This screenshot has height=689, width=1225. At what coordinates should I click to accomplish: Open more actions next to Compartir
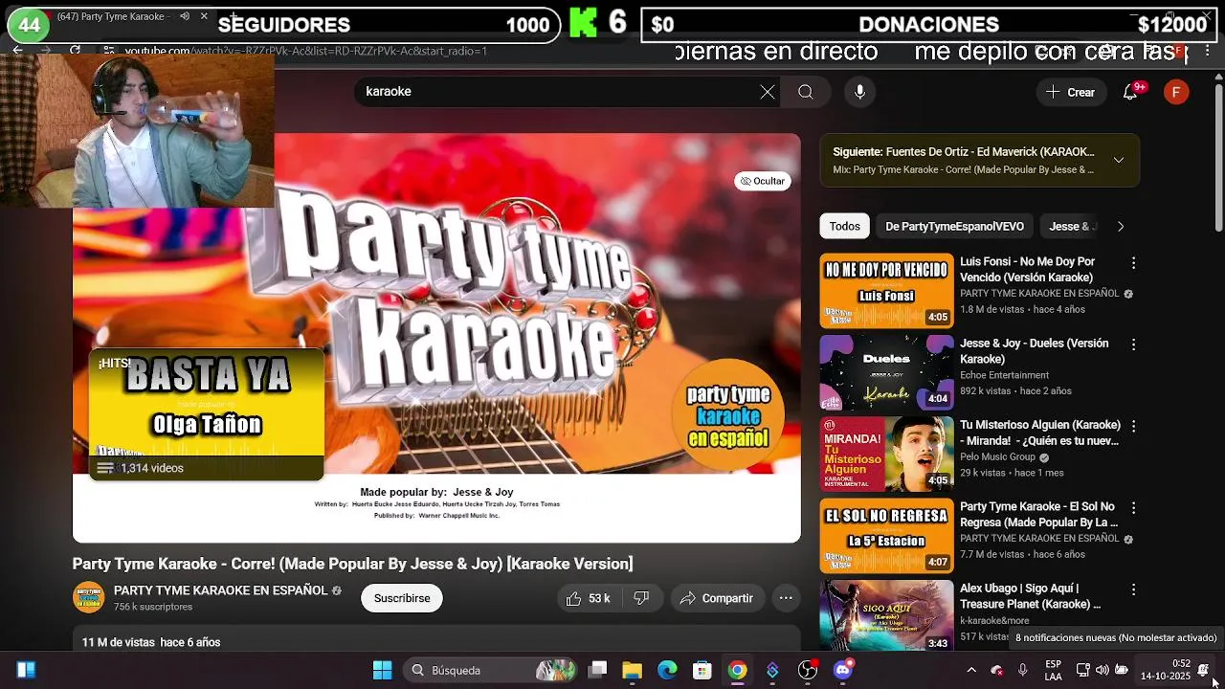coord(786,598)
